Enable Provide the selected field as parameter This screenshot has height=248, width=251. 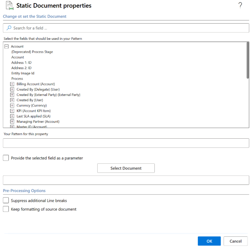pos(6,158)
